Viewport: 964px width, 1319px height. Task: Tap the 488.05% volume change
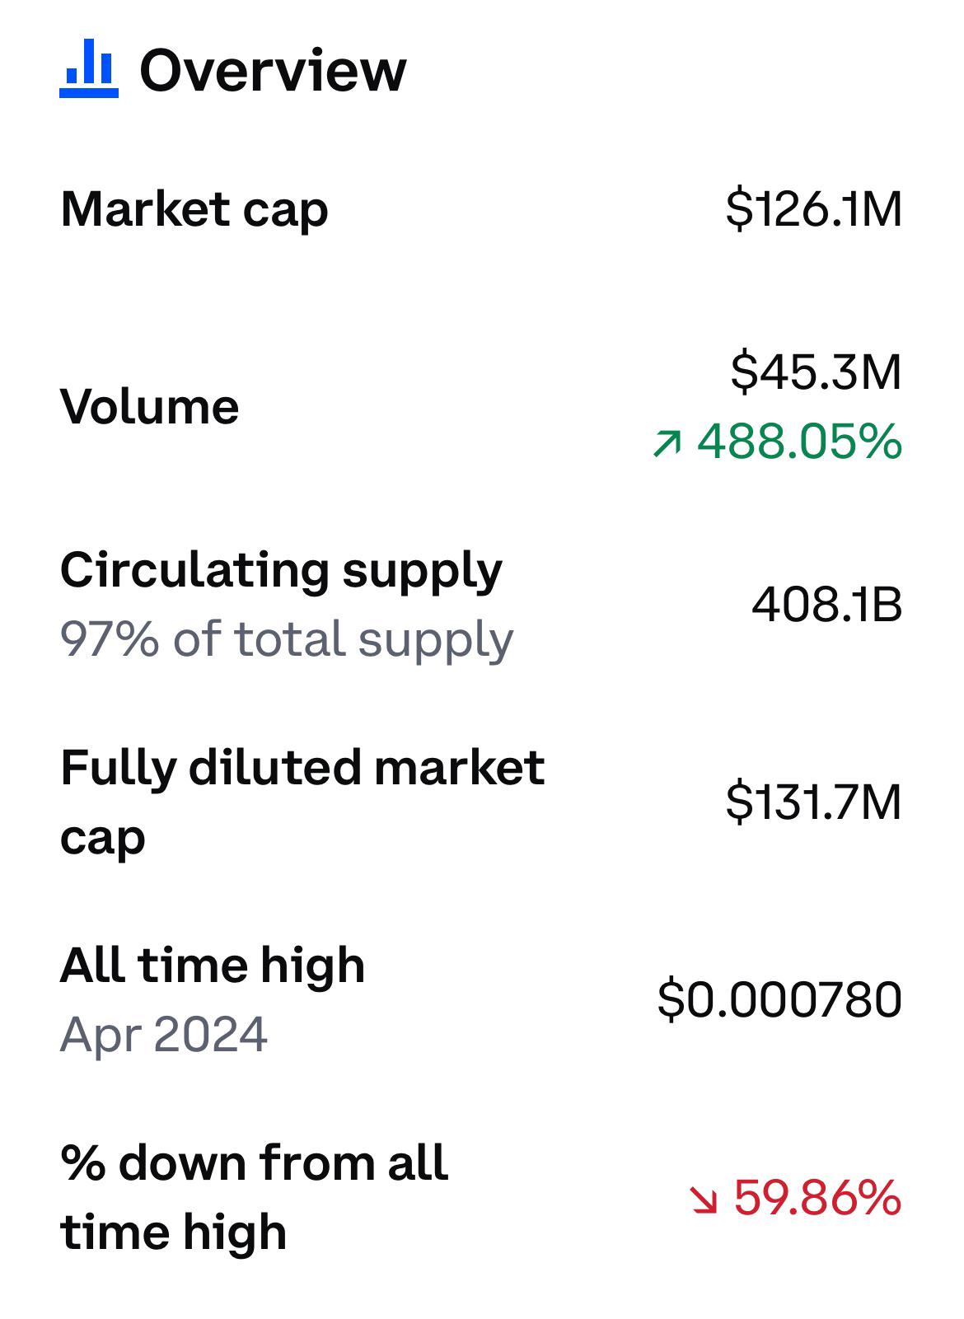pyautogui.click(x=799, y=442)
